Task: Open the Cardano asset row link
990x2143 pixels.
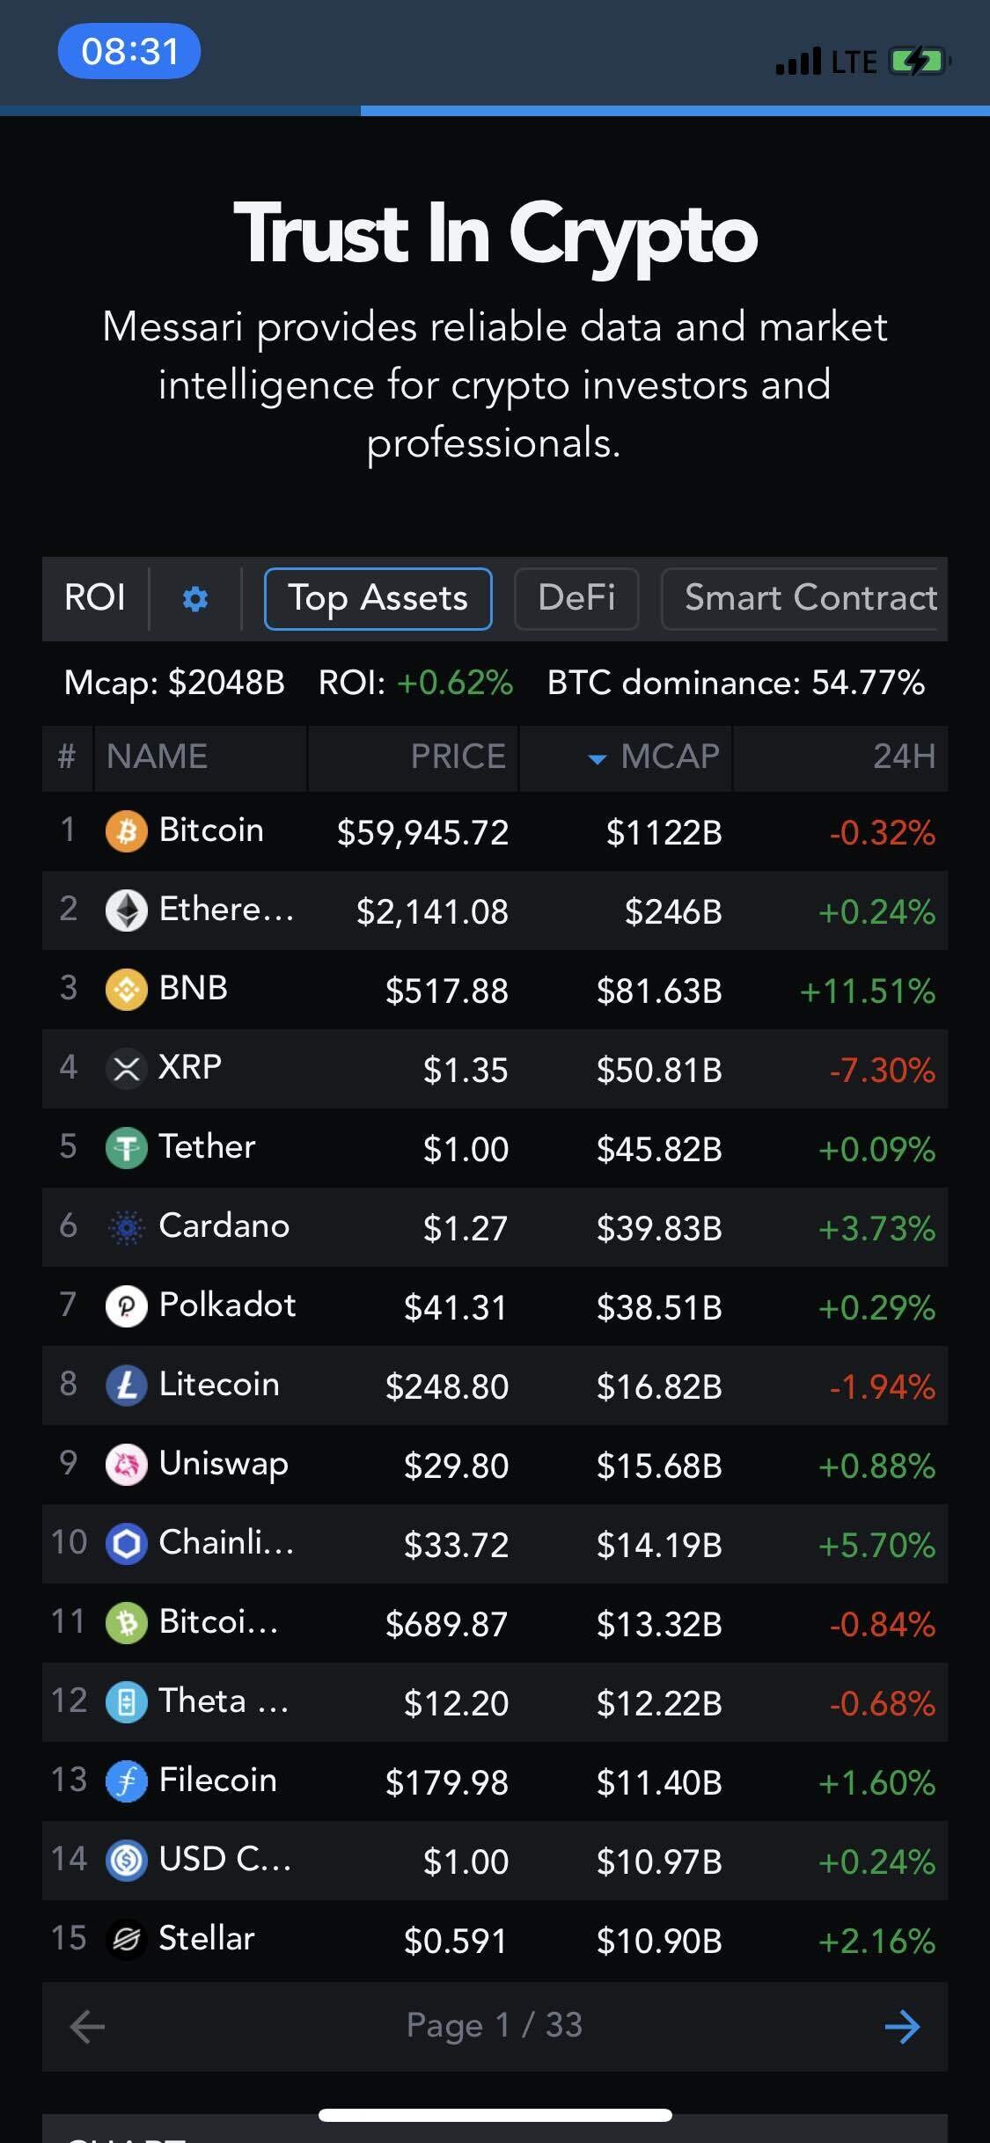Action: 224,1226
